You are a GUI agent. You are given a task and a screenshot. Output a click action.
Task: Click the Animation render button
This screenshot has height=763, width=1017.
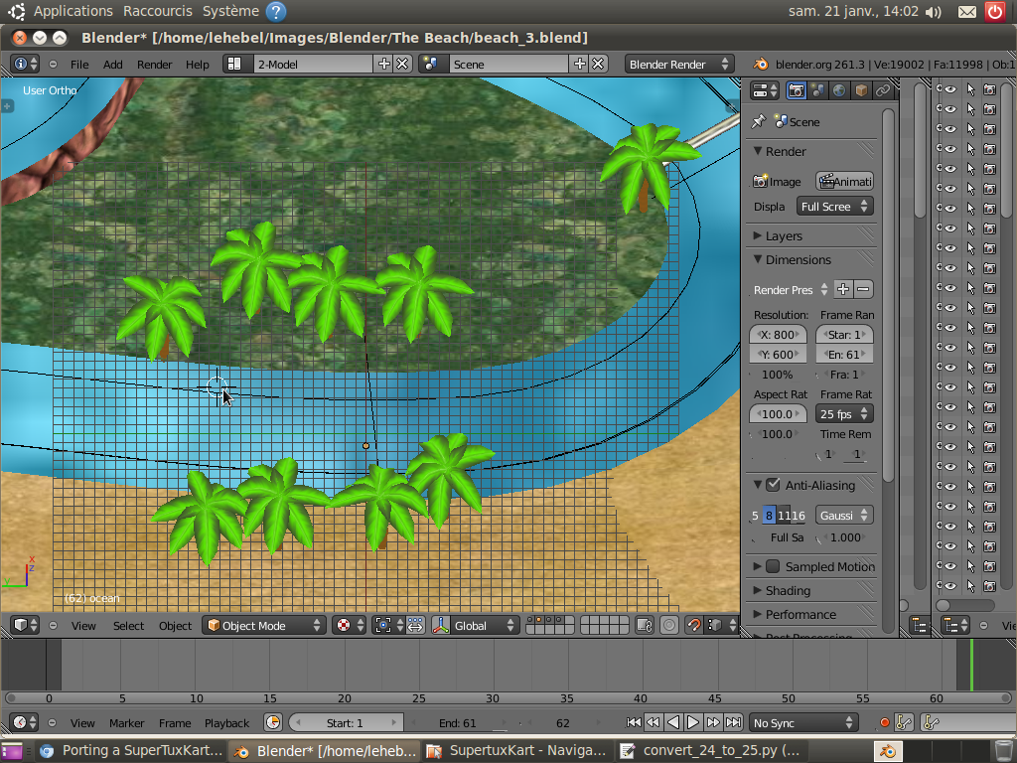(x=844, y=181)
